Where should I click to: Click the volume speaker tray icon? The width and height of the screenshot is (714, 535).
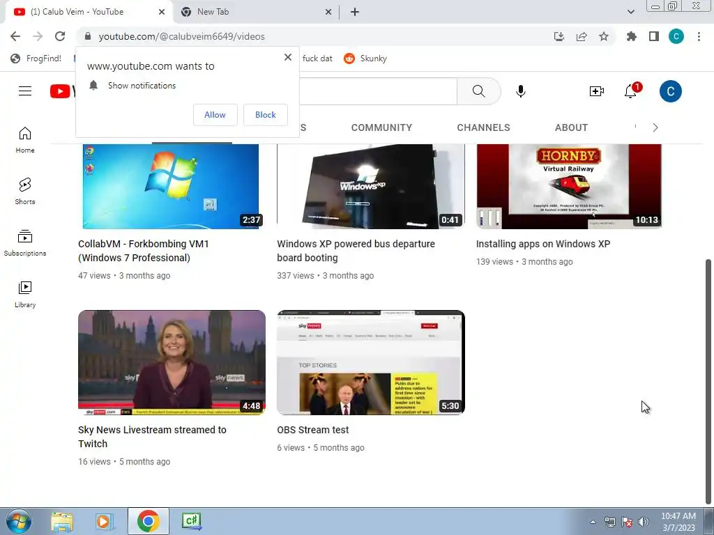644,522
